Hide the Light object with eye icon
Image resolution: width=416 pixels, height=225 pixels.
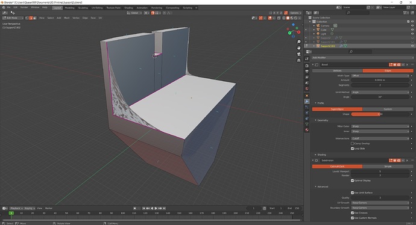pyautogui.click(x=412, y=34)
